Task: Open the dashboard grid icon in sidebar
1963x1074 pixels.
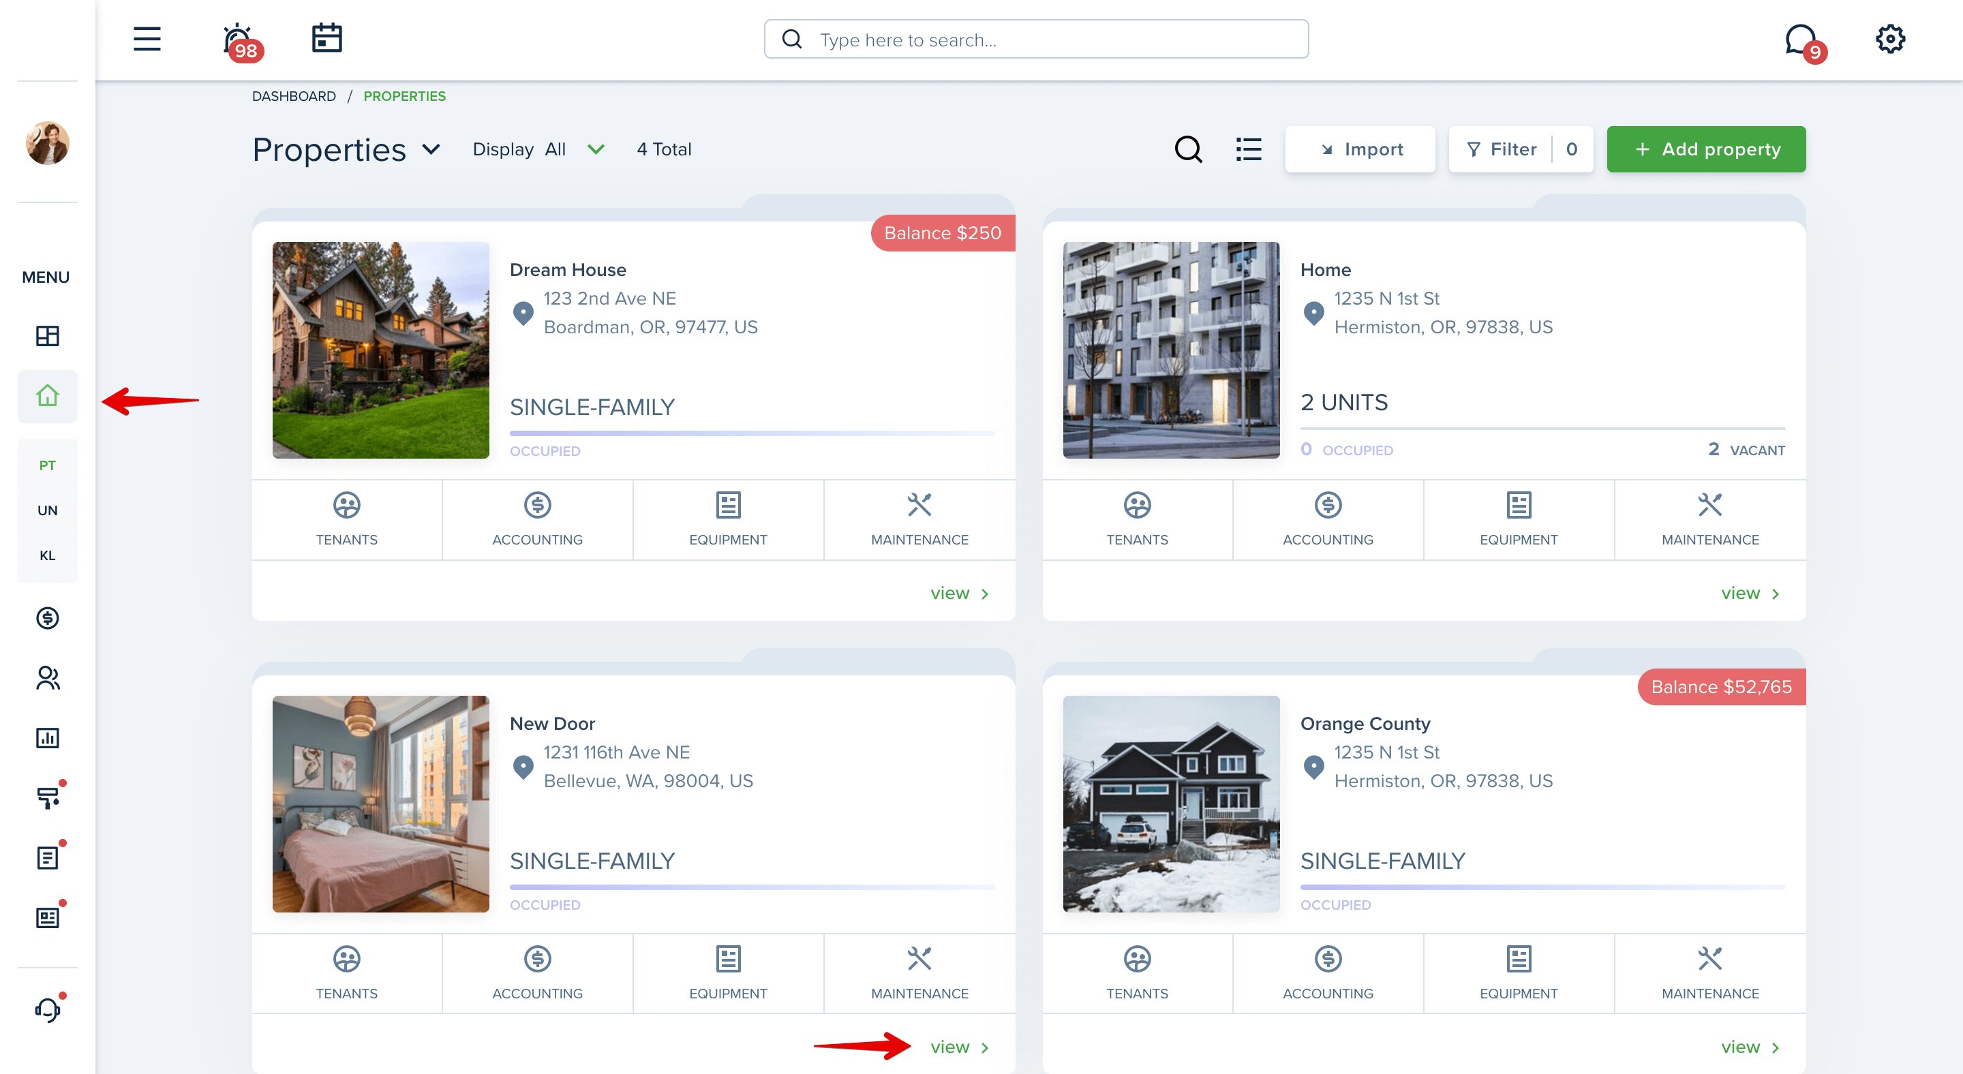Action: click(47, 336)
